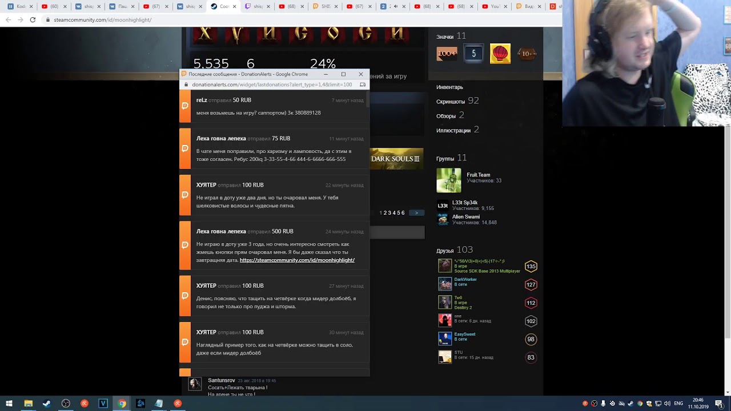Reload the Steam community page

point(33,19)
